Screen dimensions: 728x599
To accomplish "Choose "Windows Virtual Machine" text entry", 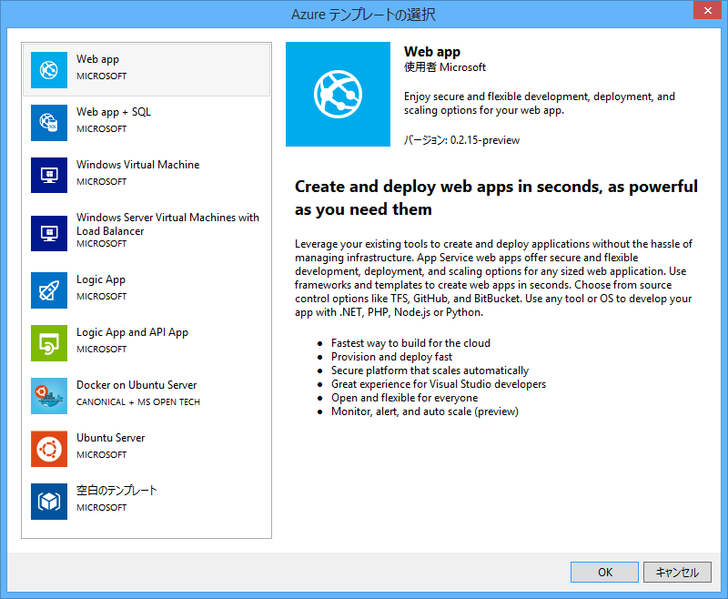I will [138, 165].
